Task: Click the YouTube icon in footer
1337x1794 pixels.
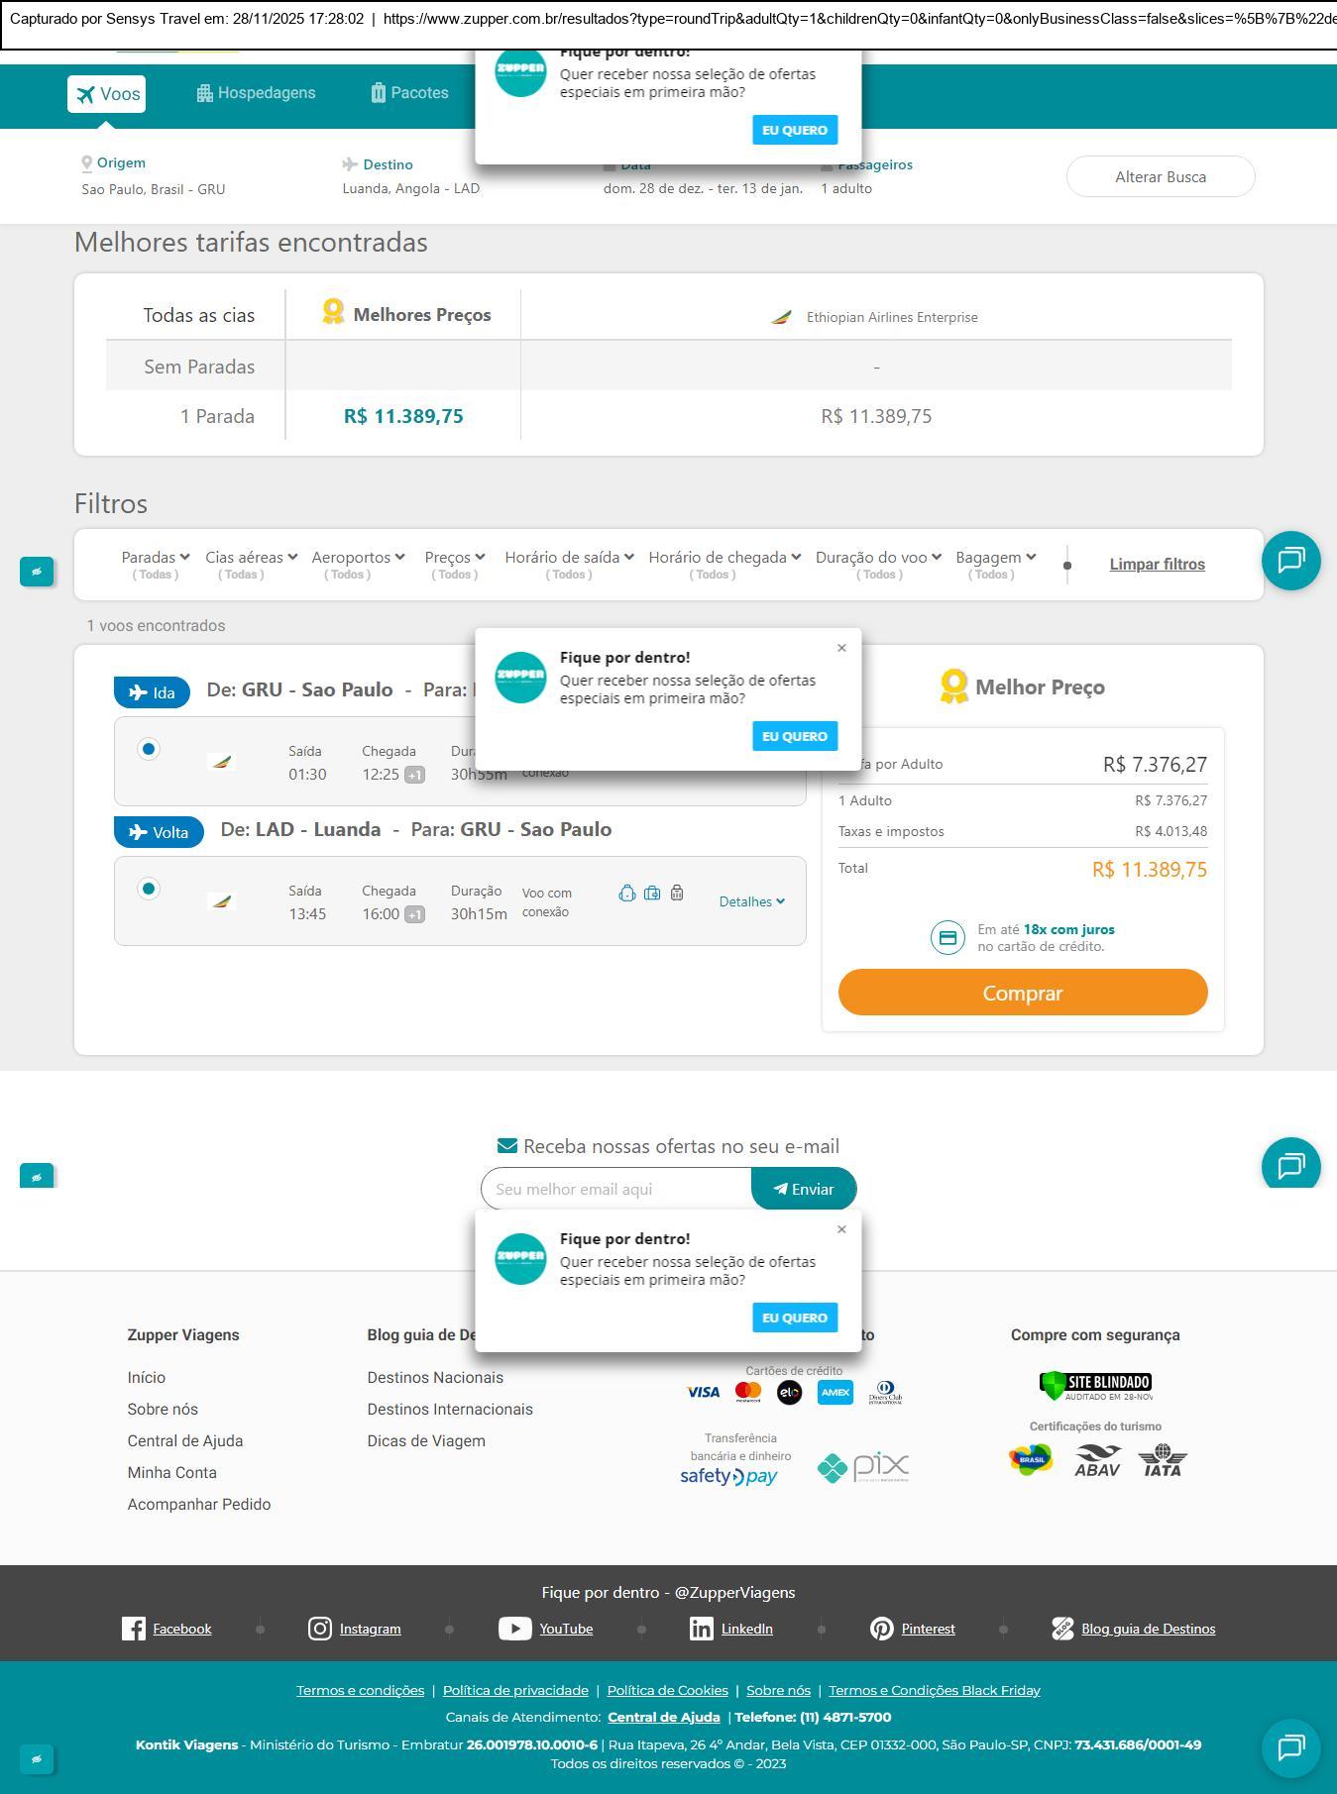Action: pos(514,1629)
